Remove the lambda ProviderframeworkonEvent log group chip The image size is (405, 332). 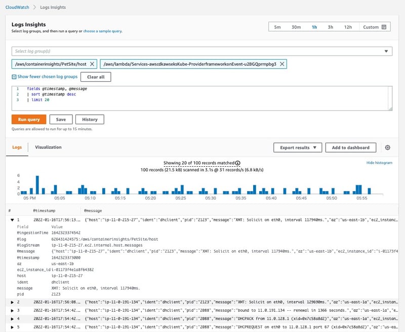282,64
